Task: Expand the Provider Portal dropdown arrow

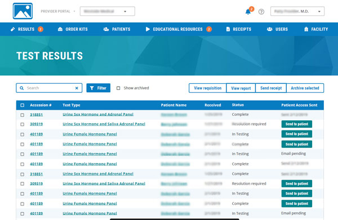Action: coord(74,11)
